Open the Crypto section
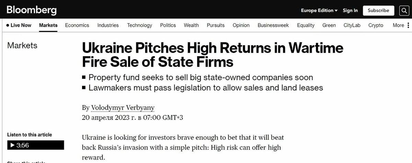Image resolution: width=412 pixels, height=163 pixels. 376,25
